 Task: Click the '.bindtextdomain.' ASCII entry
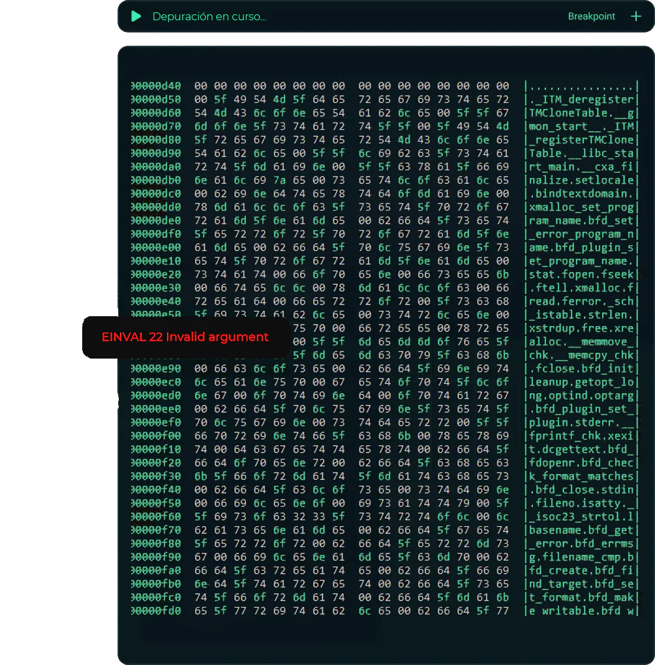click(583, 194)
